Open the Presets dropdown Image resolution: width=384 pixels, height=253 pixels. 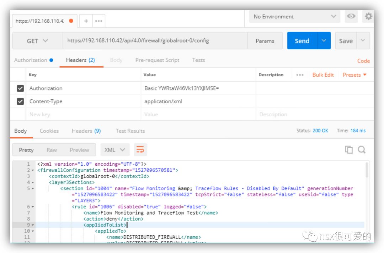pyautogui.click(x=354, y=75)
